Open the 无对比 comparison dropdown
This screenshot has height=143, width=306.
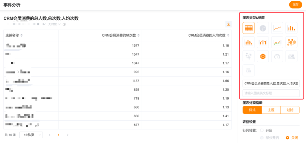54,24
